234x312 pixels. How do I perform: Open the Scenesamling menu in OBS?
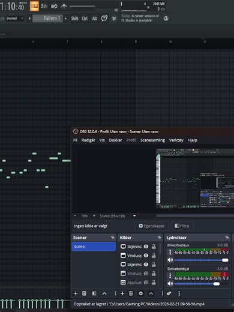(152, 140)
